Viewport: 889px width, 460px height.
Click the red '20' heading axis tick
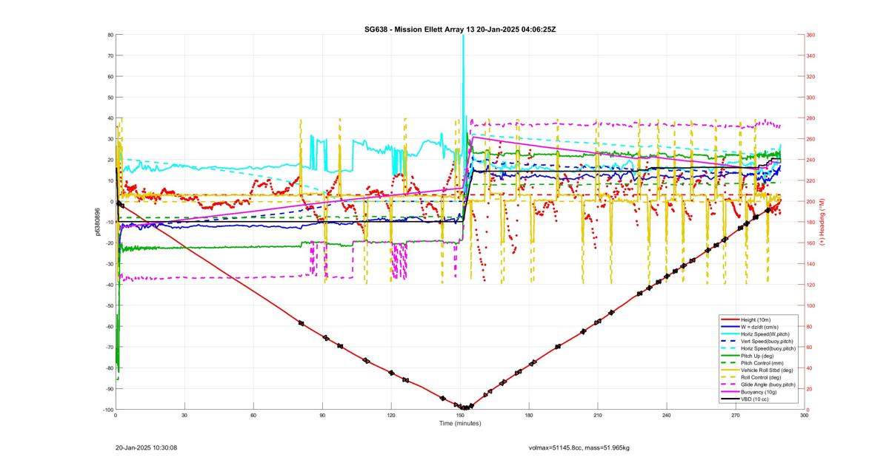pyautogui.click(x=810, y=389)
